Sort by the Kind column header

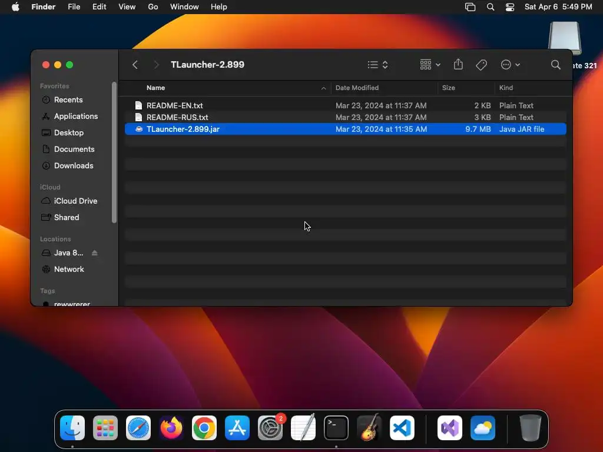pyautogui.click(x=506, y=88)
